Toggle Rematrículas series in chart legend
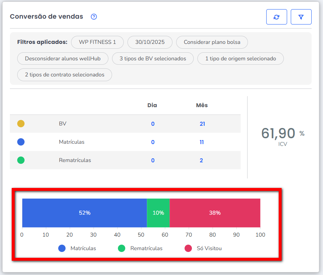323x275 pixels. 140,248
